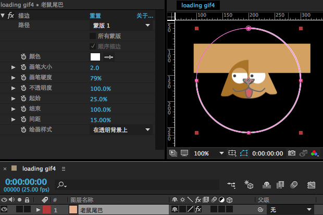
Task: Toggle the 间距 stopwatch
Action: [x=23, y=119]
